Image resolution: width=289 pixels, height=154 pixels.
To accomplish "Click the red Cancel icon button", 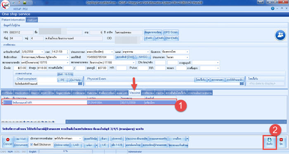I will [8, 142].
